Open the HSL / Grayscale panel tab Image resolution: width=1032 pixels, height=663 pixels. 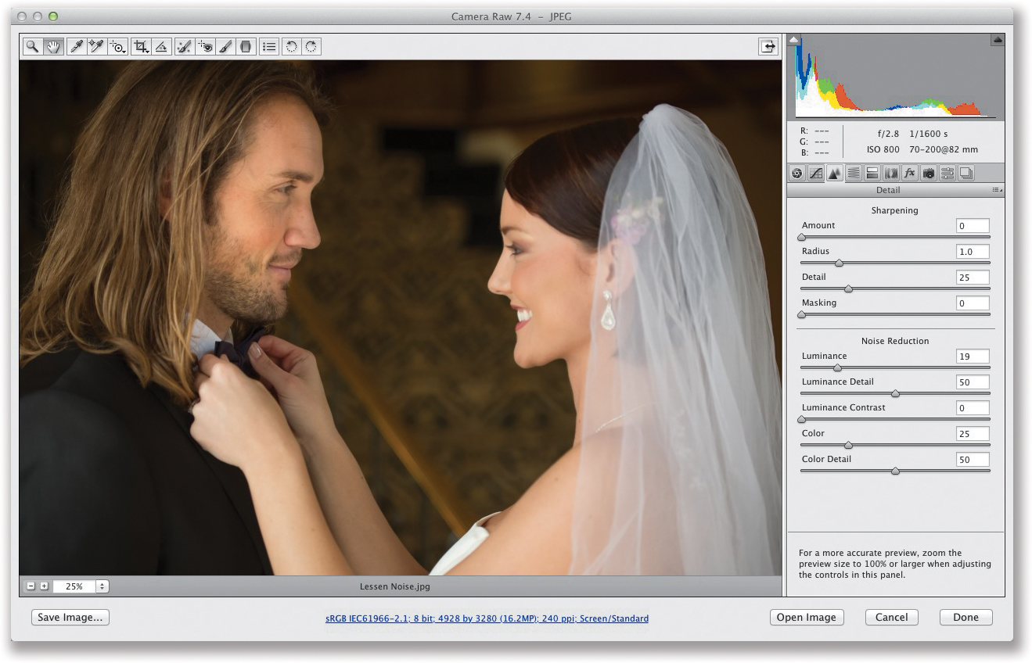(x=854, y=174)
